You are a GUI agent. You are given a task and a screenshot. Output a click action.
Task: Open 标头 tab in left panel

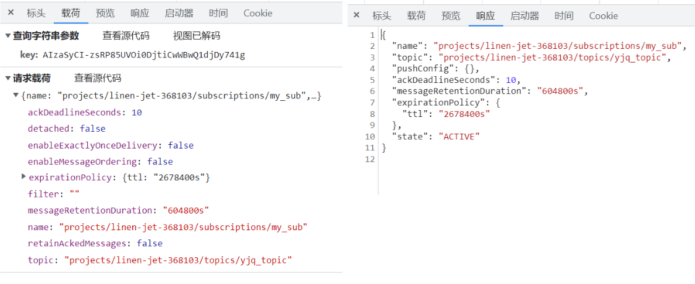[36, 14]
